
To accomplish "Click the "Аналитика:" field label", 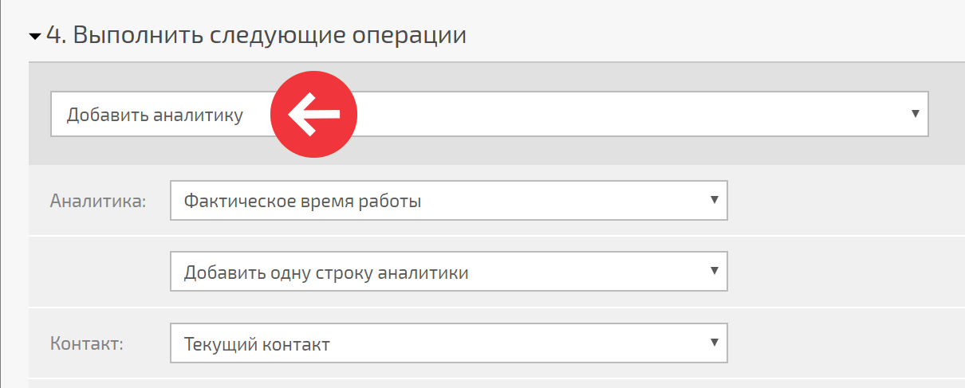I will click(98, 201).
